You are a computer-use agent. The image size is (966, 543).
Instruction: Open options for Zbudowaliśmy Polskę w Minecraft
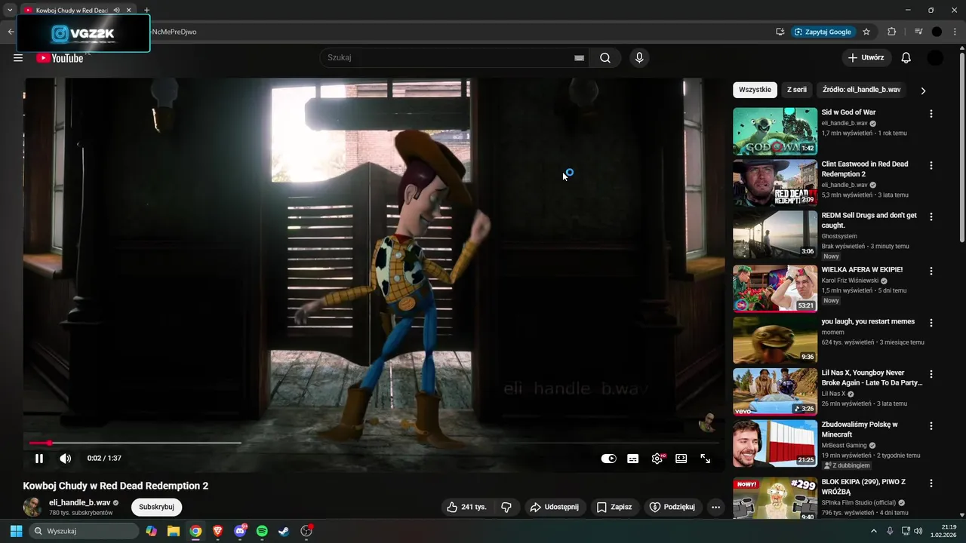[x=931, y=426]
